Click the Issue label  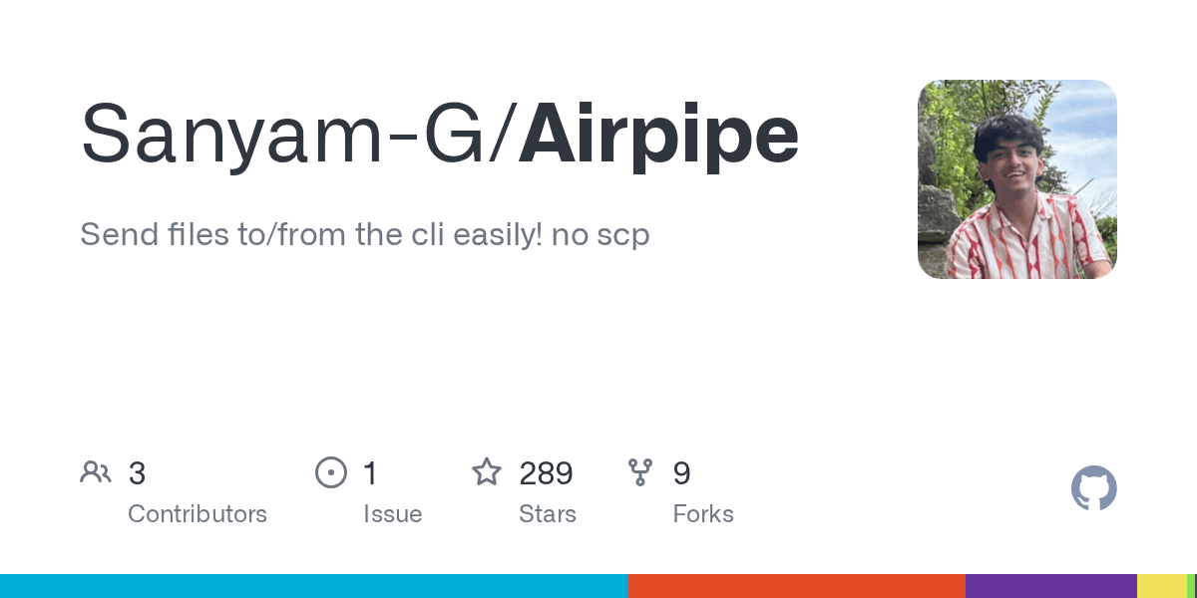(x=393, y=514)
